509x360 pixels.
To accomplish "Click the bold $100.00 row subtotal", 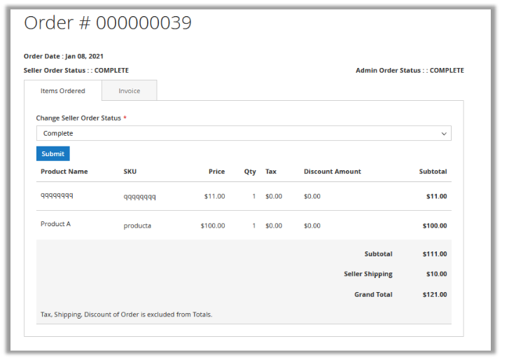I will 435,226.
